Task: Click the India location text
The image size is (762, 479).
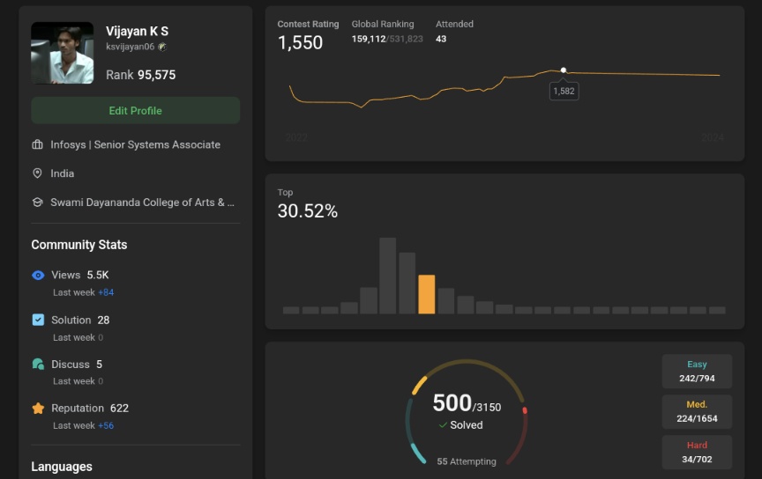Action: click(63, 173)
